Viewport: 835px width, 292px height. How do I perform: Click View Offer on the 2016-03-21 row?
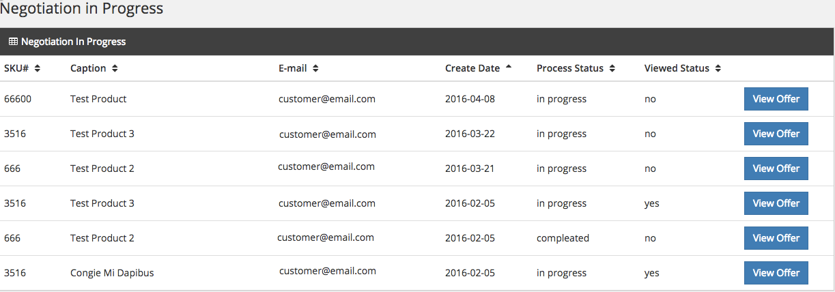tap(776, 169)
